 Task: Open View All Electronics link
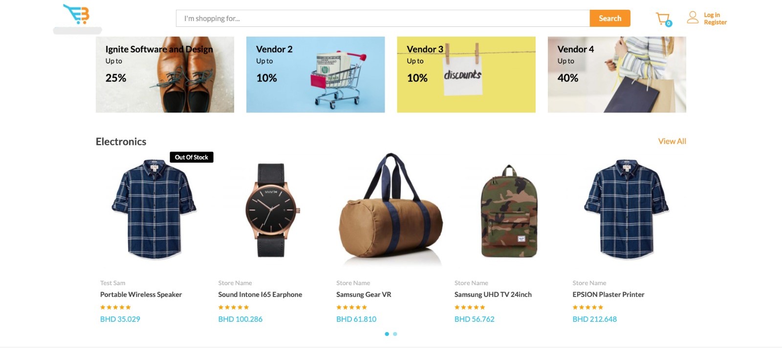pos(672,141)
